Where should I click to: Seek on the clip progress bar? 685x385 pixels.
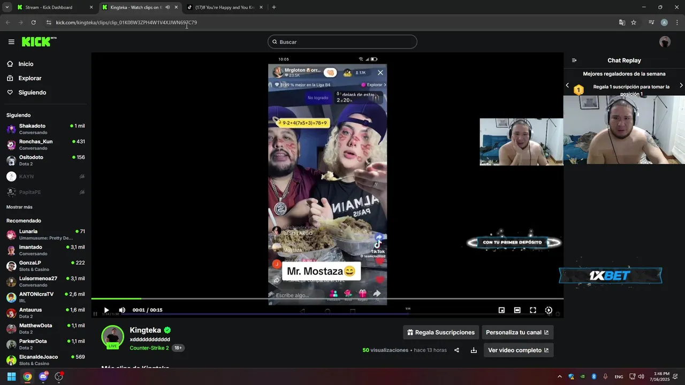click(x=327, y=298)
